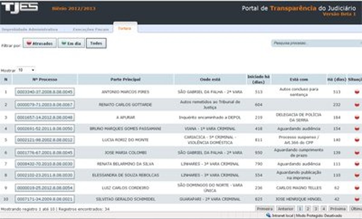Switch to Improbidade Administrativa tab
Screen dimensions: 362x219
30,30
